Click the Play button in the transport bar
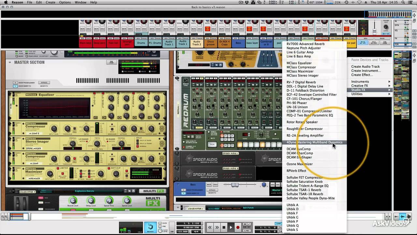 tap(231, 227)
